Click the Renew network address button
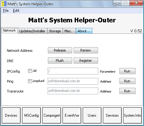 pyautogui.click(x=86, y=50)
